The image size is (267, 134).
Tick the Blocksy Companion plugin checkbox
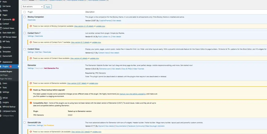[x=25, y=17]
